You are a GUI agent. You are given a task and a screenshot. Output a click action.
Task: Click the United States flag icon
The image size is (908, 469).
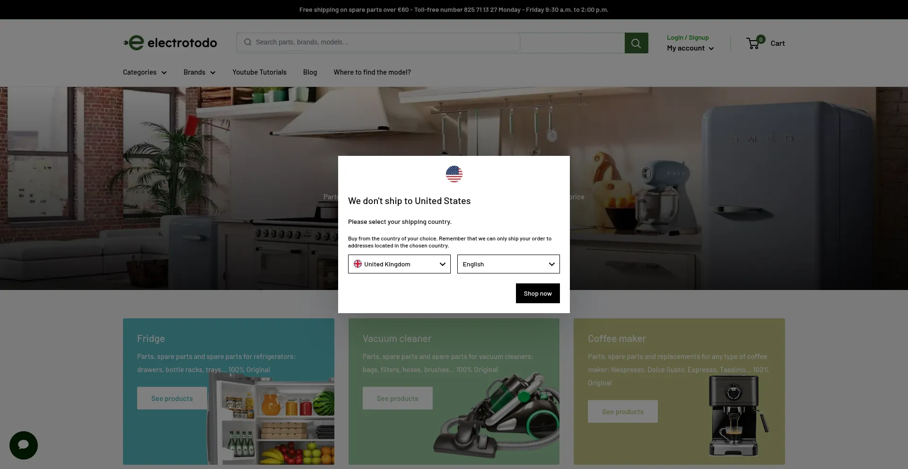[x=454, y=174]
